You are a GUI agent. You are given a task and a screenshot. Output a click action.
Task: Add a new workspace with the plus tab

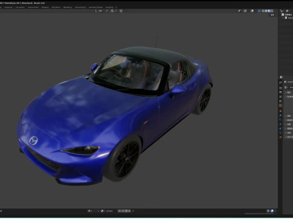click(x=117, y=7)
